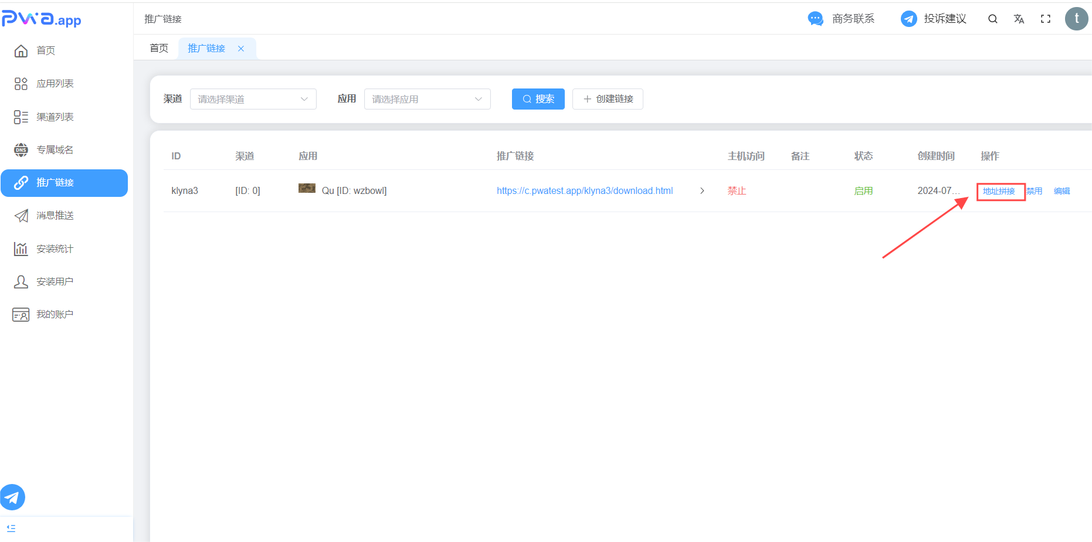This screenshot has width=1092, height=542.
Task: Click the 创建链接 button
Action: (608, 99)
